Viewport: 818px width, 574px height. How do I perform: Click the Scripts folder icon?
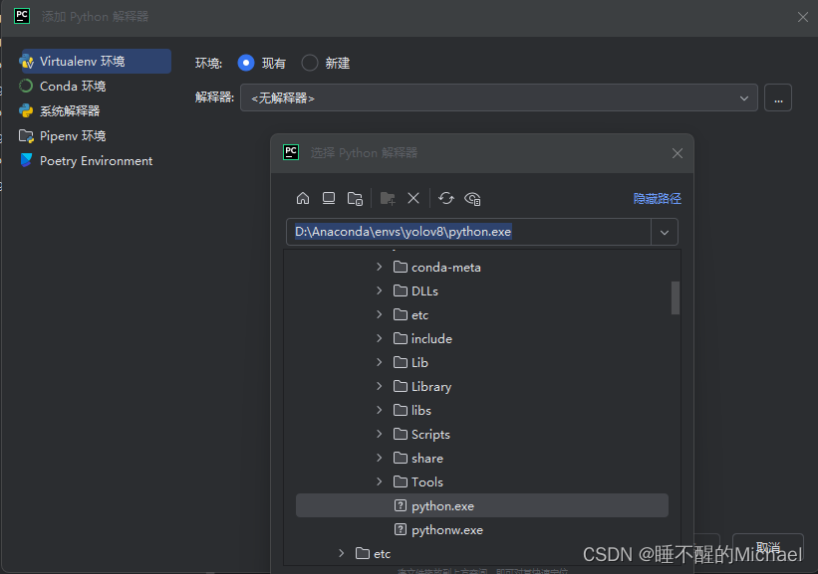pos(401,434)
